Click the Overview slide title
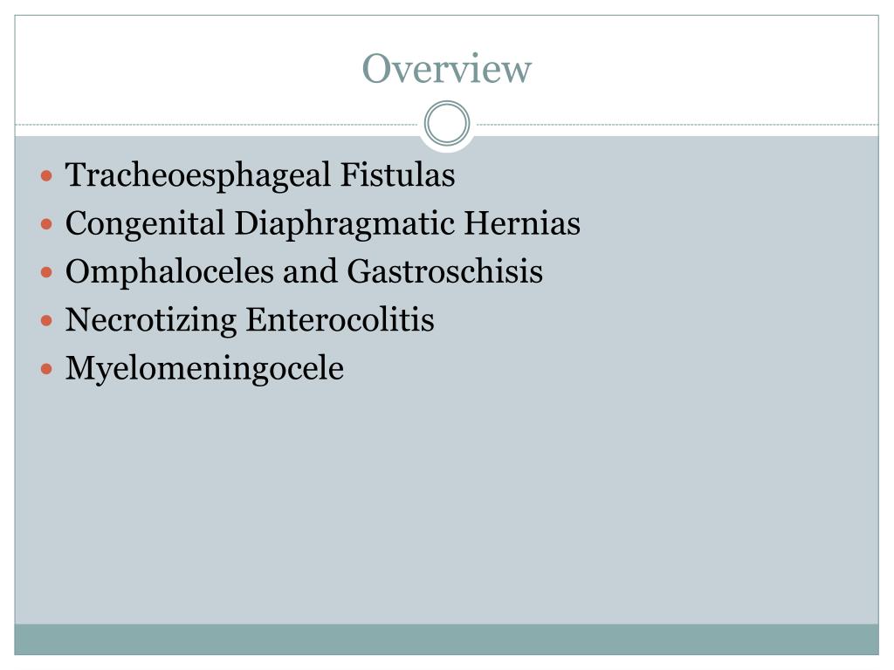The width and height of the screenshot is (894, 670). click(x=446, y=69)
